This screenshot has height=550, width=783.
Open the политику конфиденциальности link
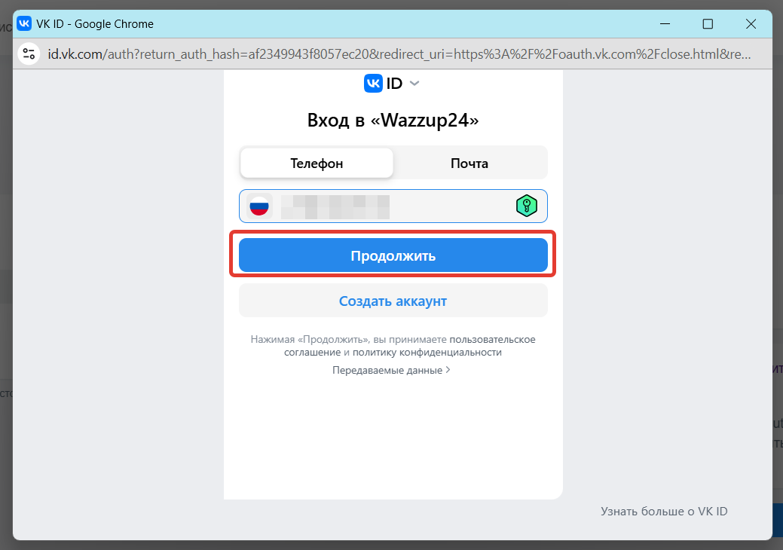427,353
